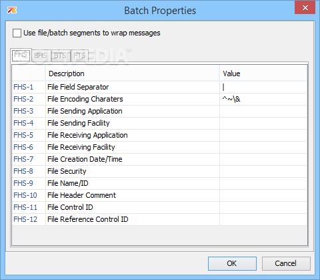Close the Batch Properties dialog
The height and width of the screenshot is (280, 320).
pos(305,7)
